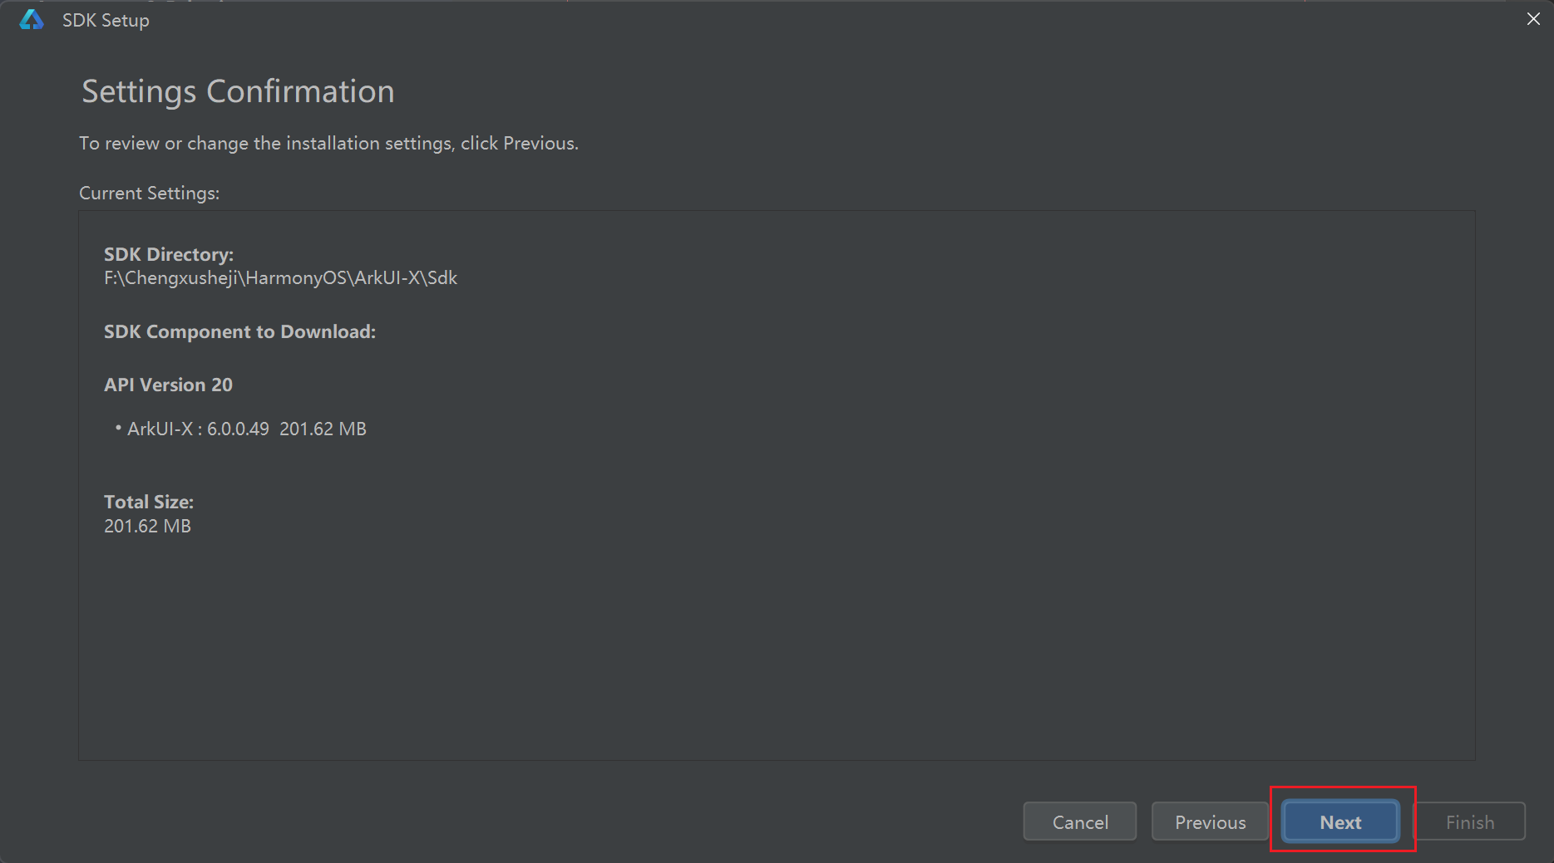Click the API Version 20 heading
The height and width of the screenshot is (863, 1554).
(x=168, y=385)
